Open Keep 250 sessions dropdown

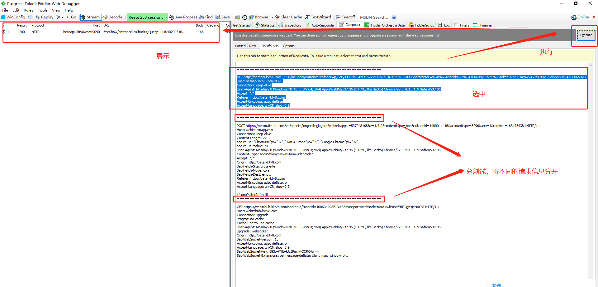(148, 17)
